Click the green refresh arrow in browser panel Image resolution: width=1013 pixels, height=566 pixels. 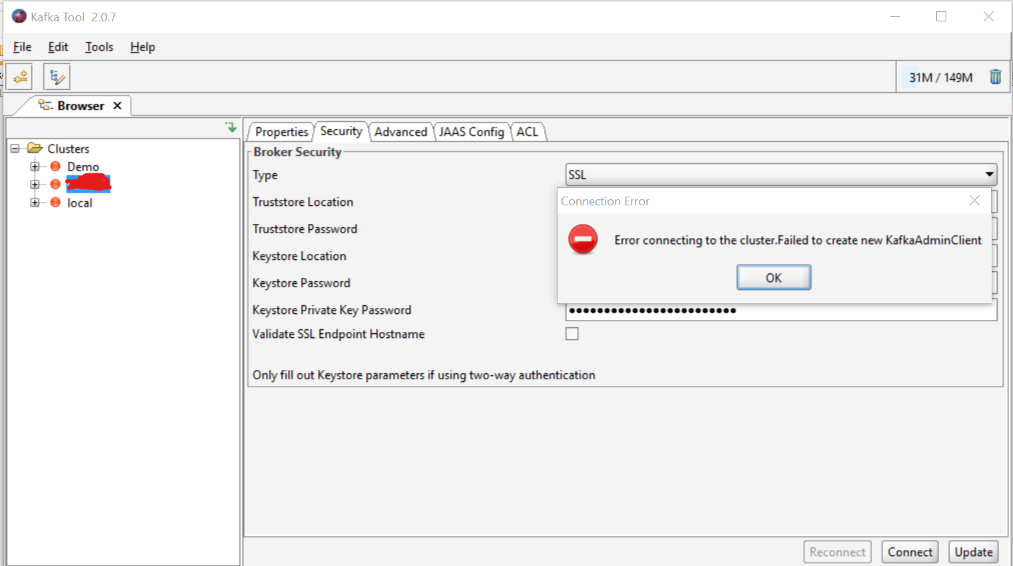coord(231,127)
